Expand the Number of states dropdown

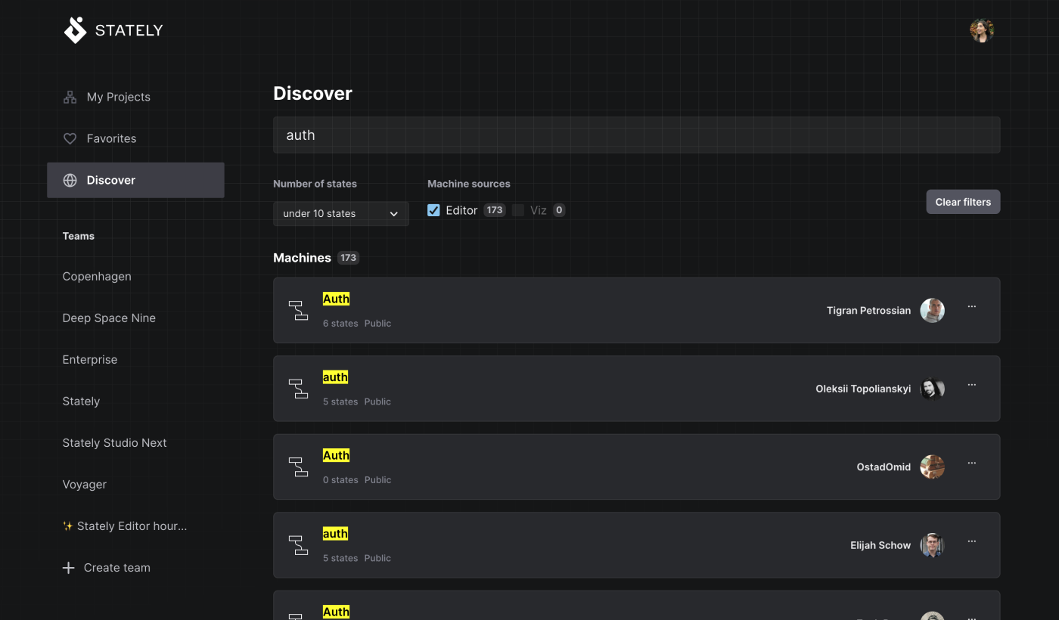pyautogui.click(x=340, y=214)
